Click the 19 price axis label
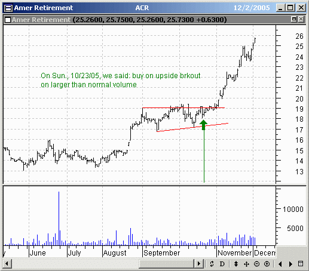The height and width of the screenshot is (271, 309). 299,109
